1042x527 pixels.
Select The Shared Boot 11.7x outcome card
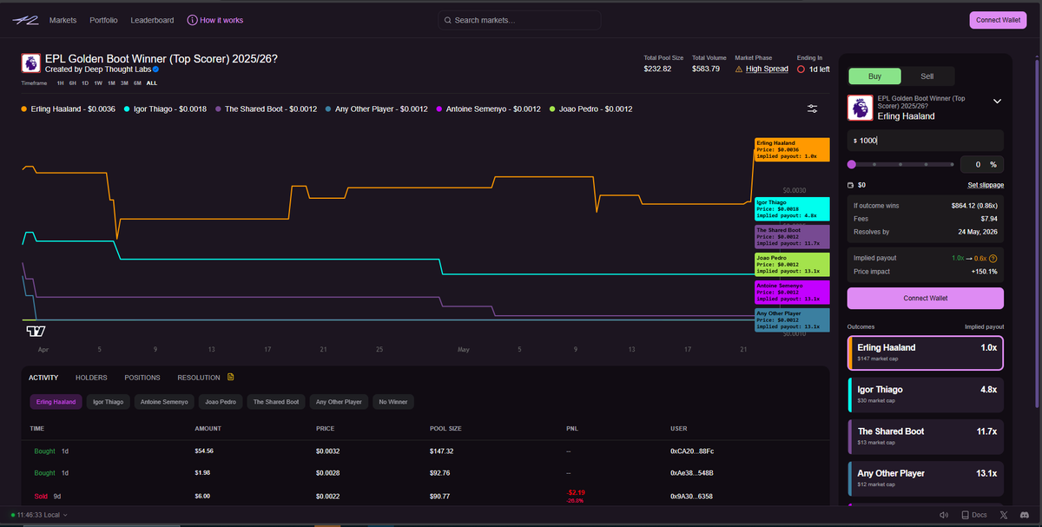coord(926,436)
